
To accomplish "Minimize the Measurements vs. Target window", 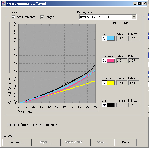I will click(135, 4).
